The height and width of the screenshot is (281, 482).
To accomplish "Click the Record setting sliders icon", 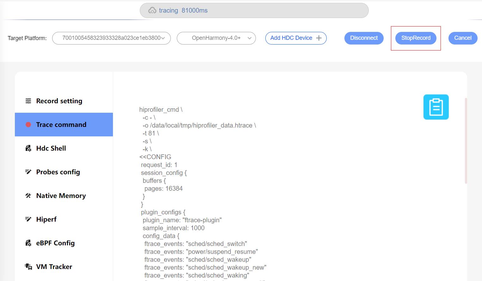I will click(x=28, y=101).
